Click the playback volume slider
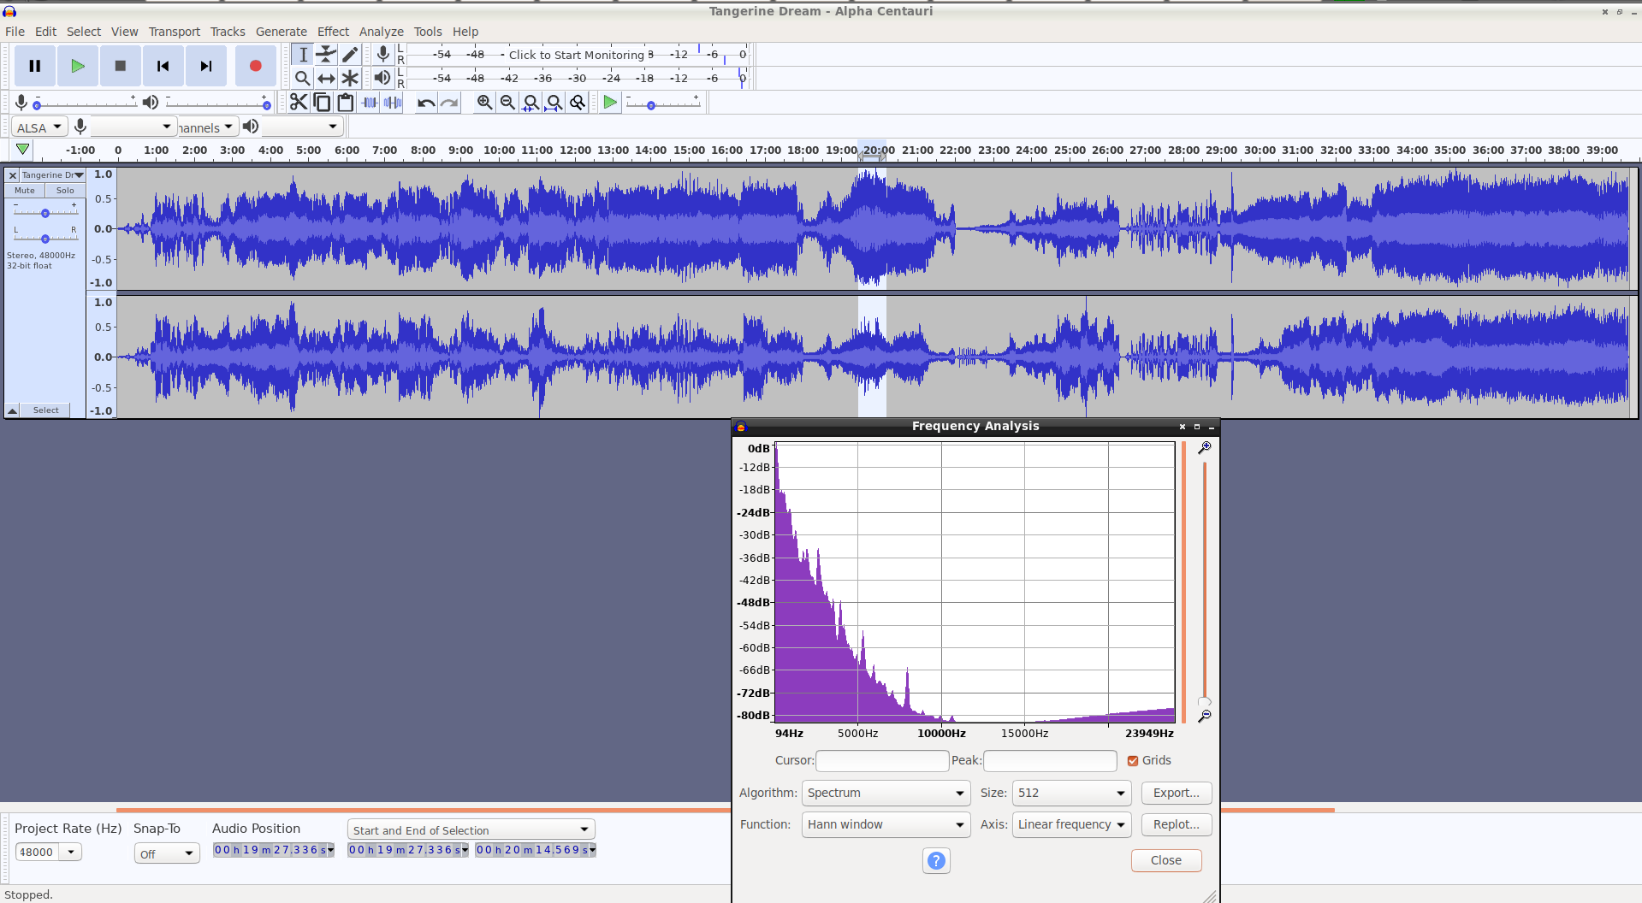 pyautogui.click(x=216, y=103)
